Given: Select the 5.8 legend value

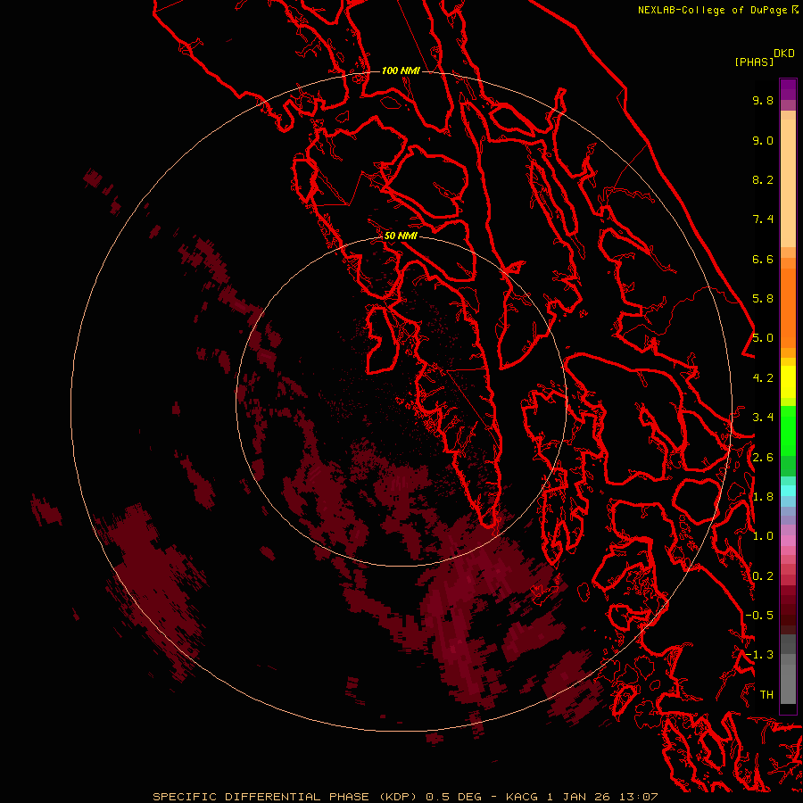Looking at the screenshot, I should [x=763, y=299].
